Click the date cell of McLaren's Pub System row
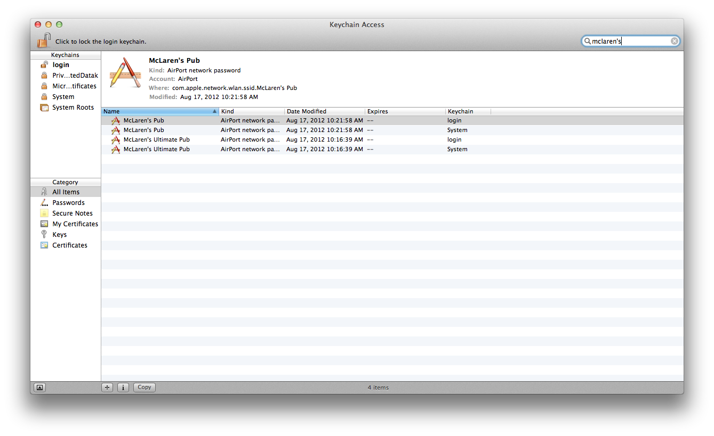The image size is (714, 436). click(x=325, y=130)
